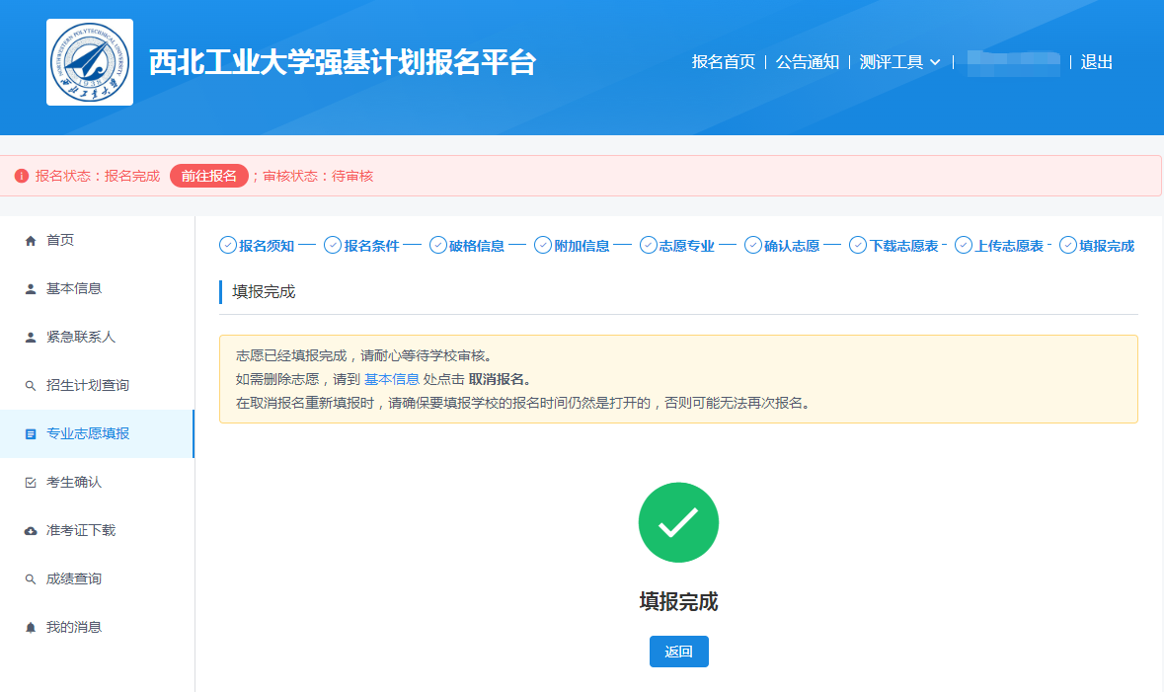Click the large green checkmark icon
Image resolution: width=1164 pixels, height=692 pixels.
[678, 523]
